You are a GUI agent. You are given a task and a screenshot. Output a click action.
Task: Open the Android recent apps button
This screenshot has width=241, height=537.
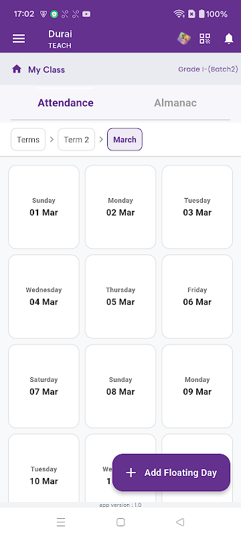(x=61, y=522)
